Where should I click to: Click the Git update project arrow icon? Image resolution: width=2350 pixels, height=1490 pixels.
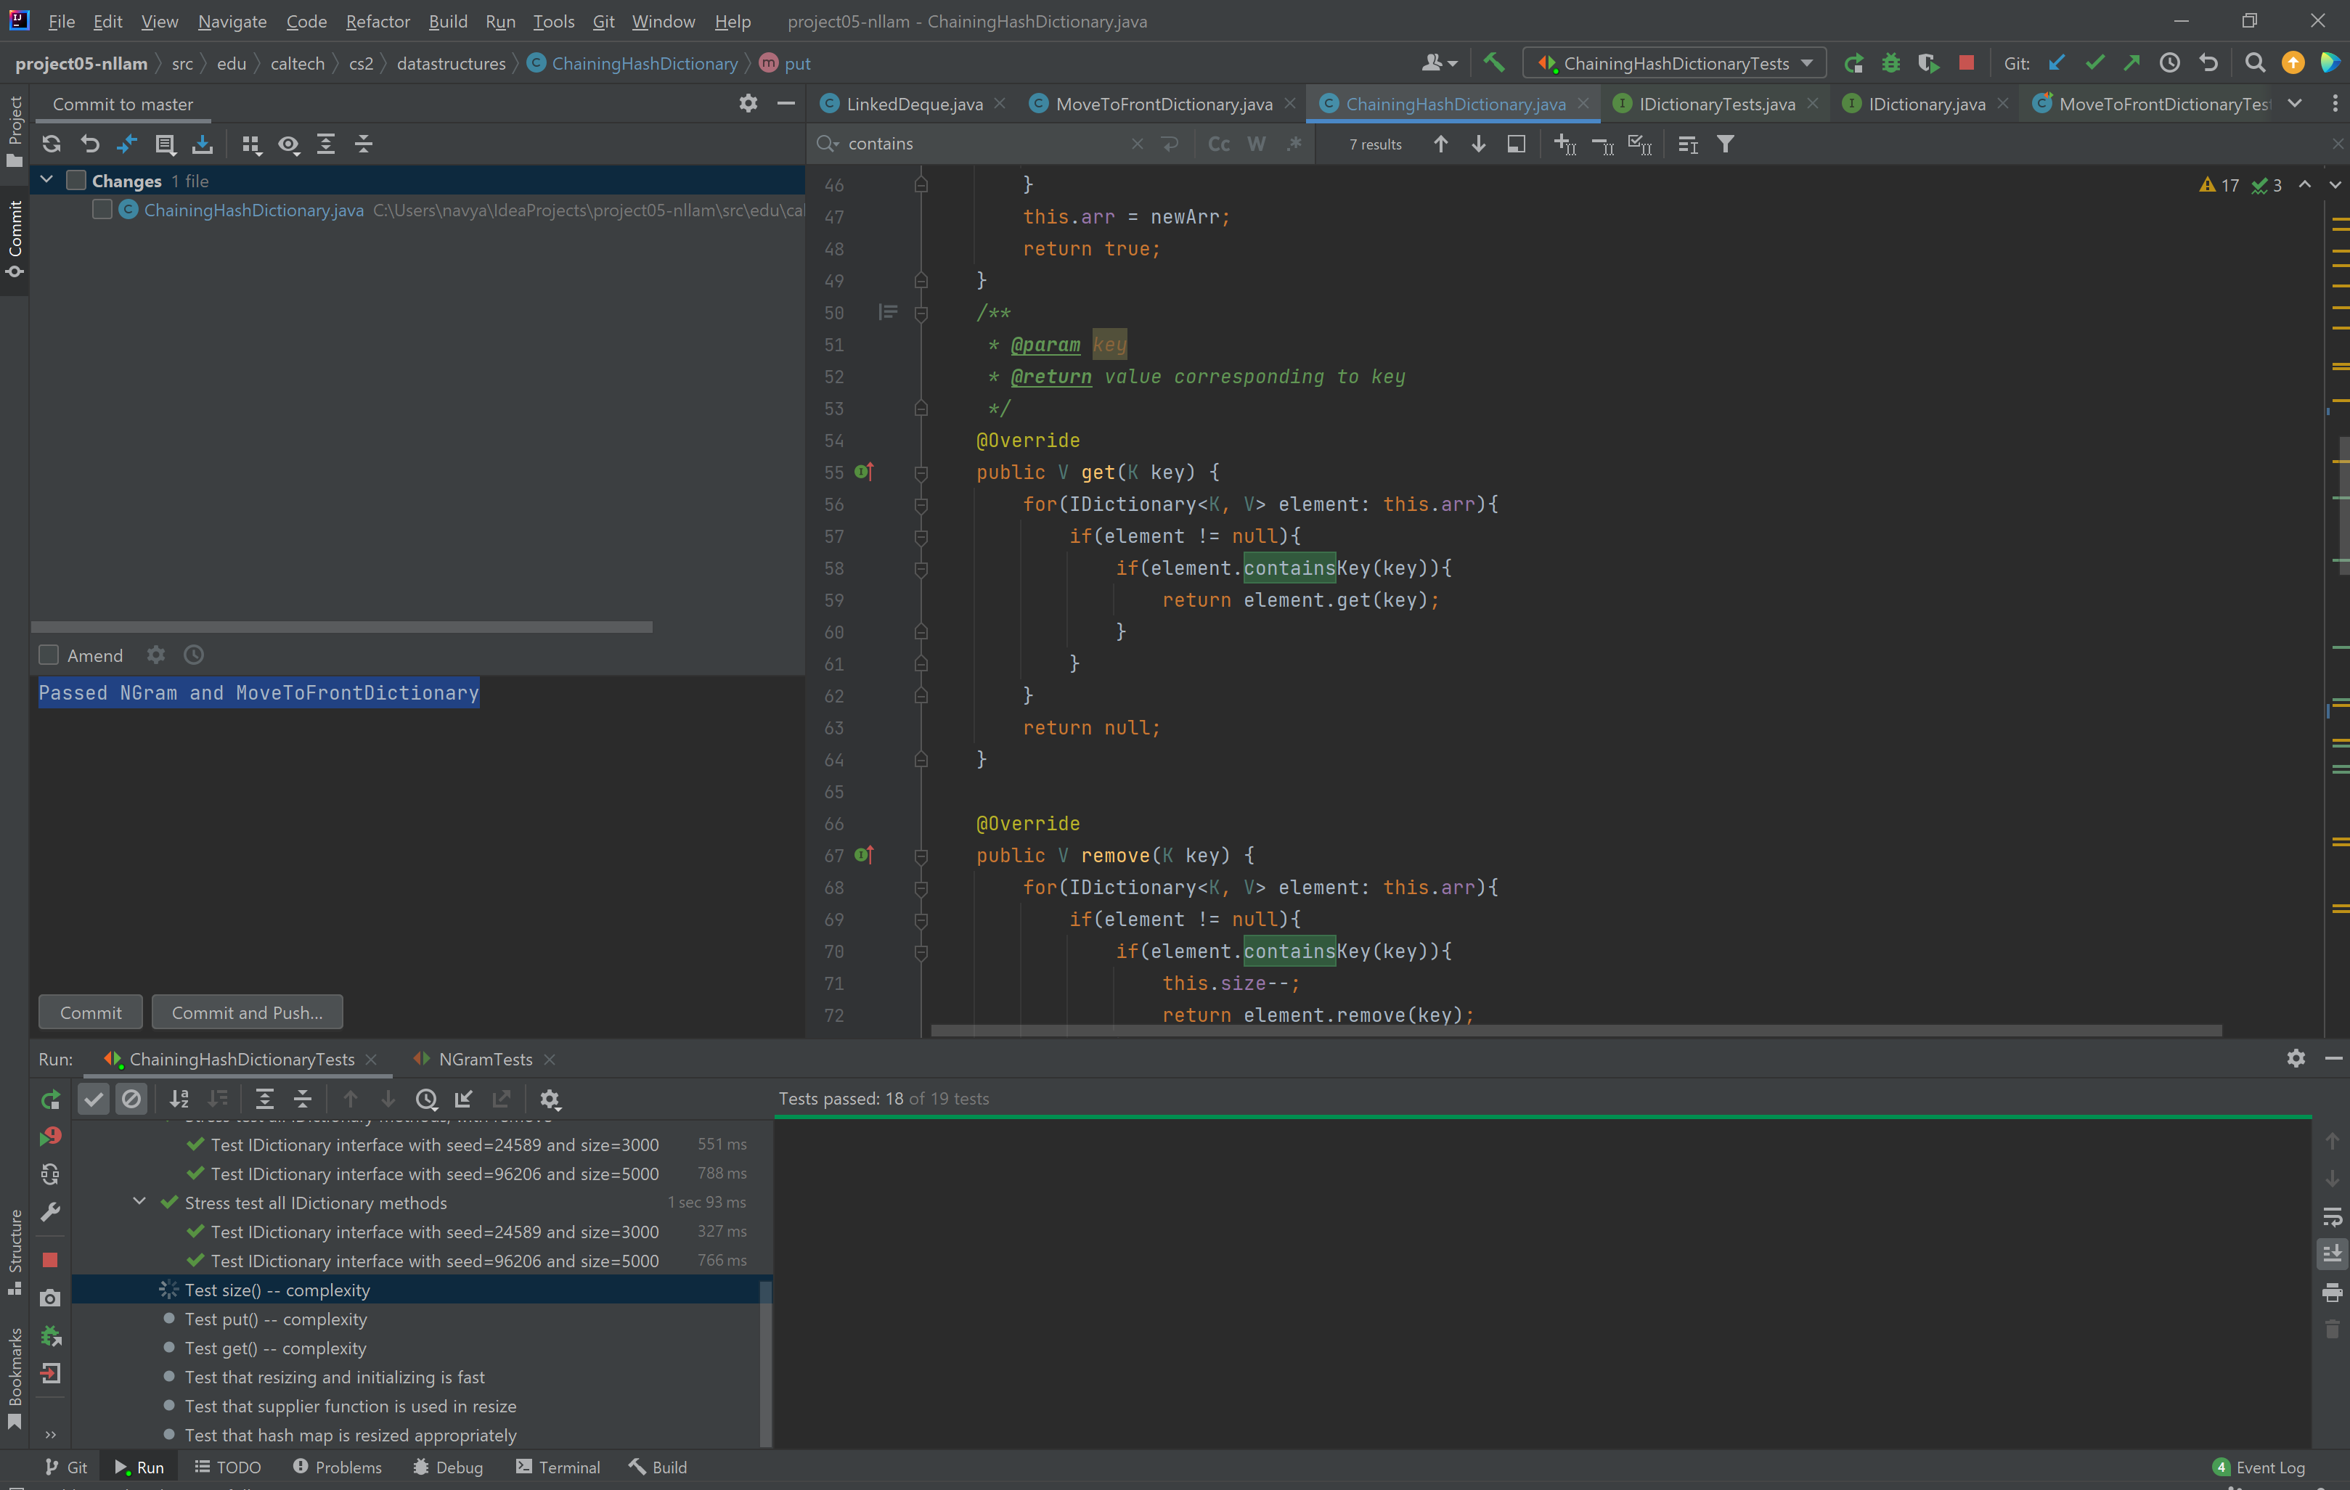click(x=2056, y=63)
